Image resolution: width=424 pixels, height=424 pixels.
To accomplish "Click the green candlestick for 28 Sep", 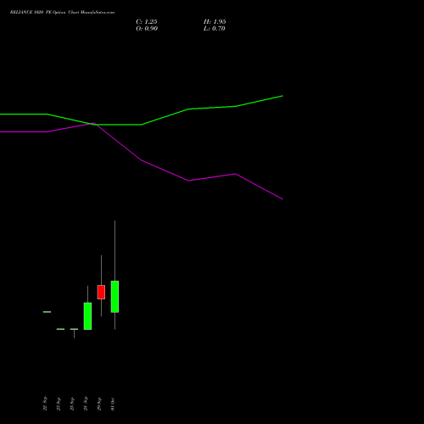I will pyautogui.click(x=87, y=316).
